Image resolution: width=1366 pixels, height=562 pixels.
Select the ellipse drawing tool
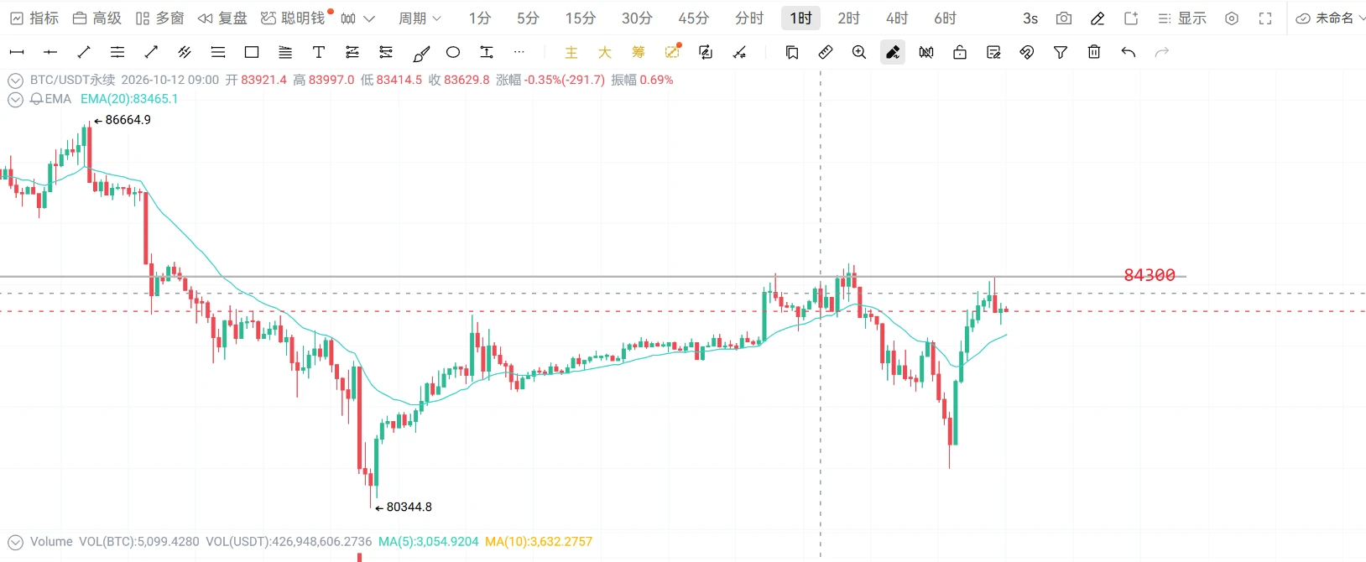coord(453,52)
